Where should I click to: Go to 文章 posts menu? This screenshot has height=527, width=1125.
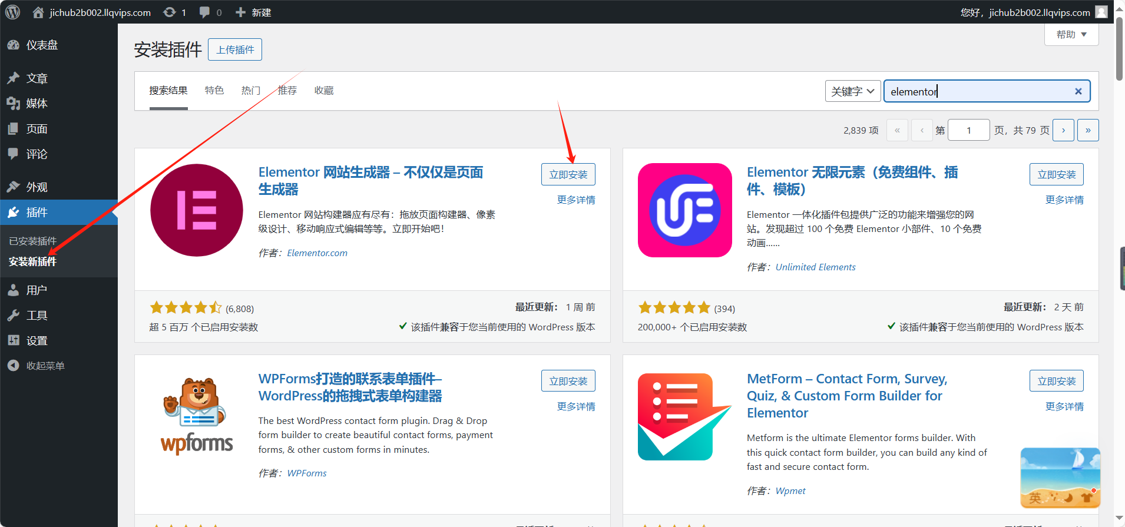(59, 78)
